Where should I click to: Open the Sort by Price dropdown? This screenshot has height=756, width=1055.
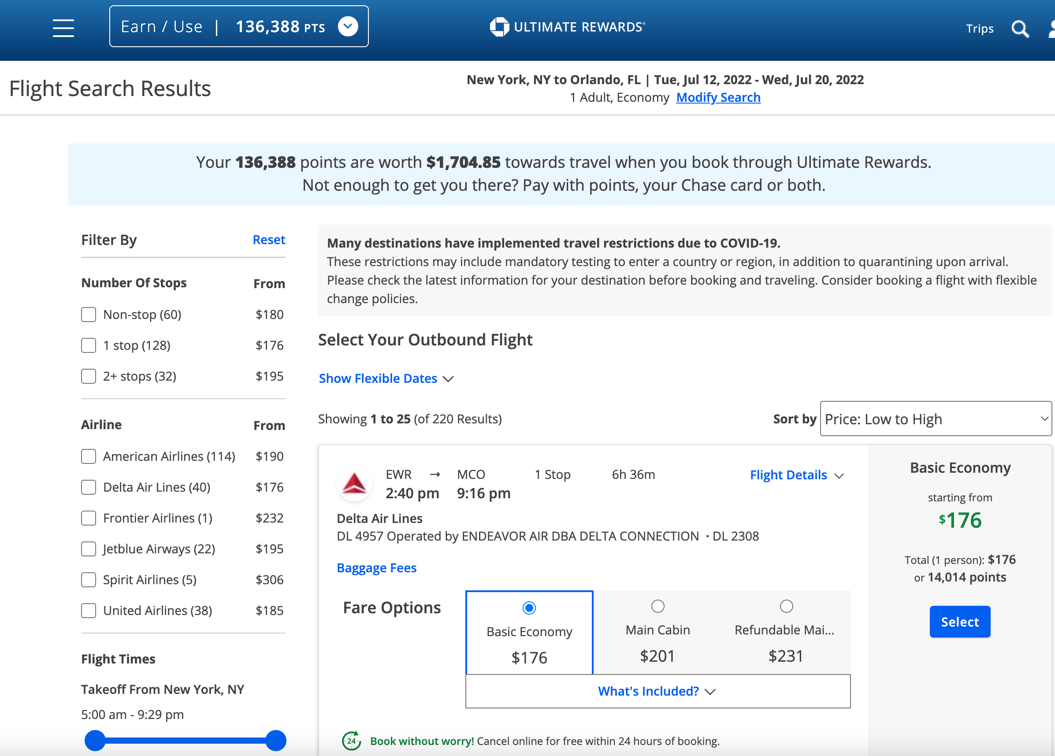click(936, 419)
